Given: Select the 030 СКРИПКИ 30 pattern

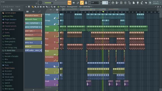Looking at the screenshot, I should pos(33,27).
